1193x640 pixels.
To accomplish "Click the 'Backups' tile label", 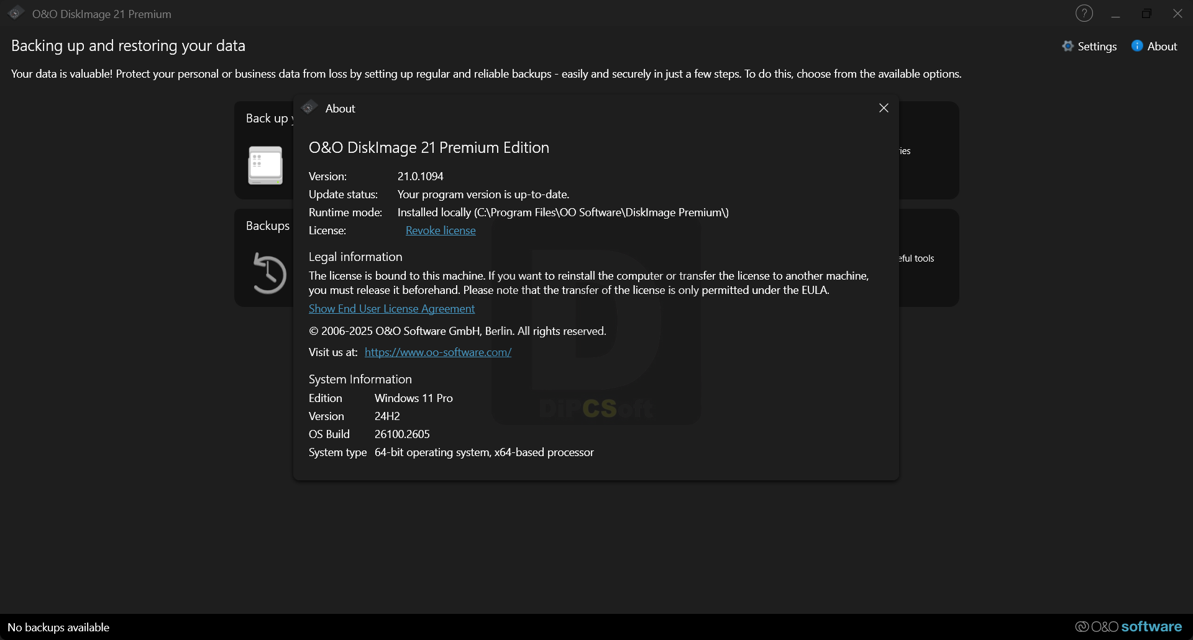I will (268, 226).
